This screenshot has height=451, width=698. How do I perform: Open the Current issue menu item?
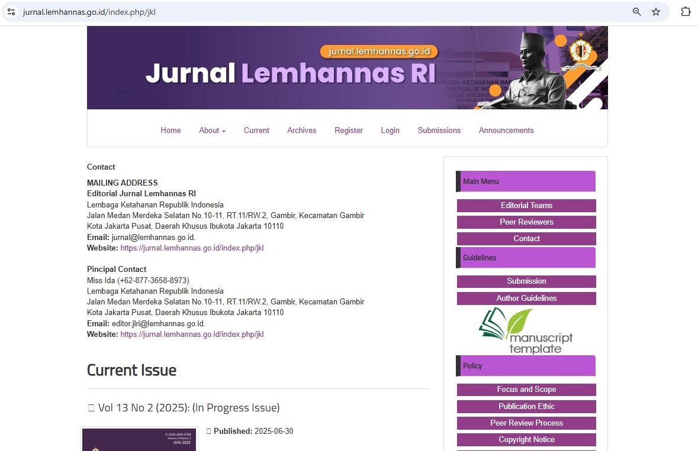[x=256, y=130]
